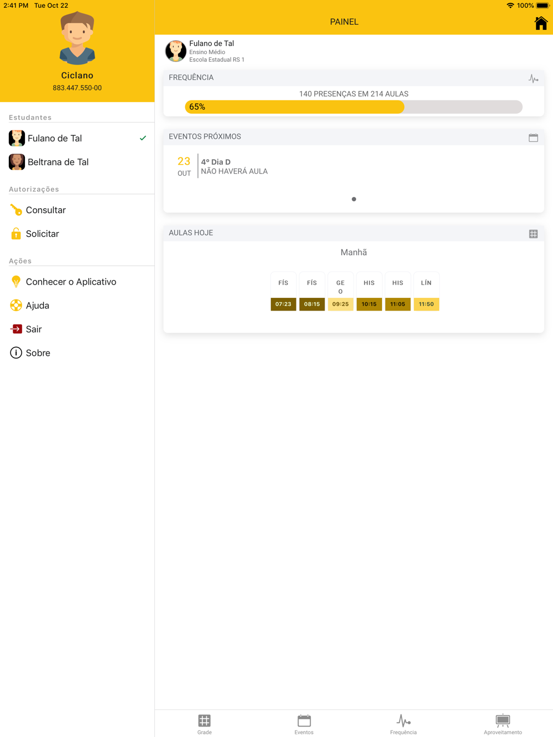The width and height of the screenshot is (553, 737).
Task: Tap '140 PRESENÇAS EM 214 AULAS' text
Action: pos(354,94)
